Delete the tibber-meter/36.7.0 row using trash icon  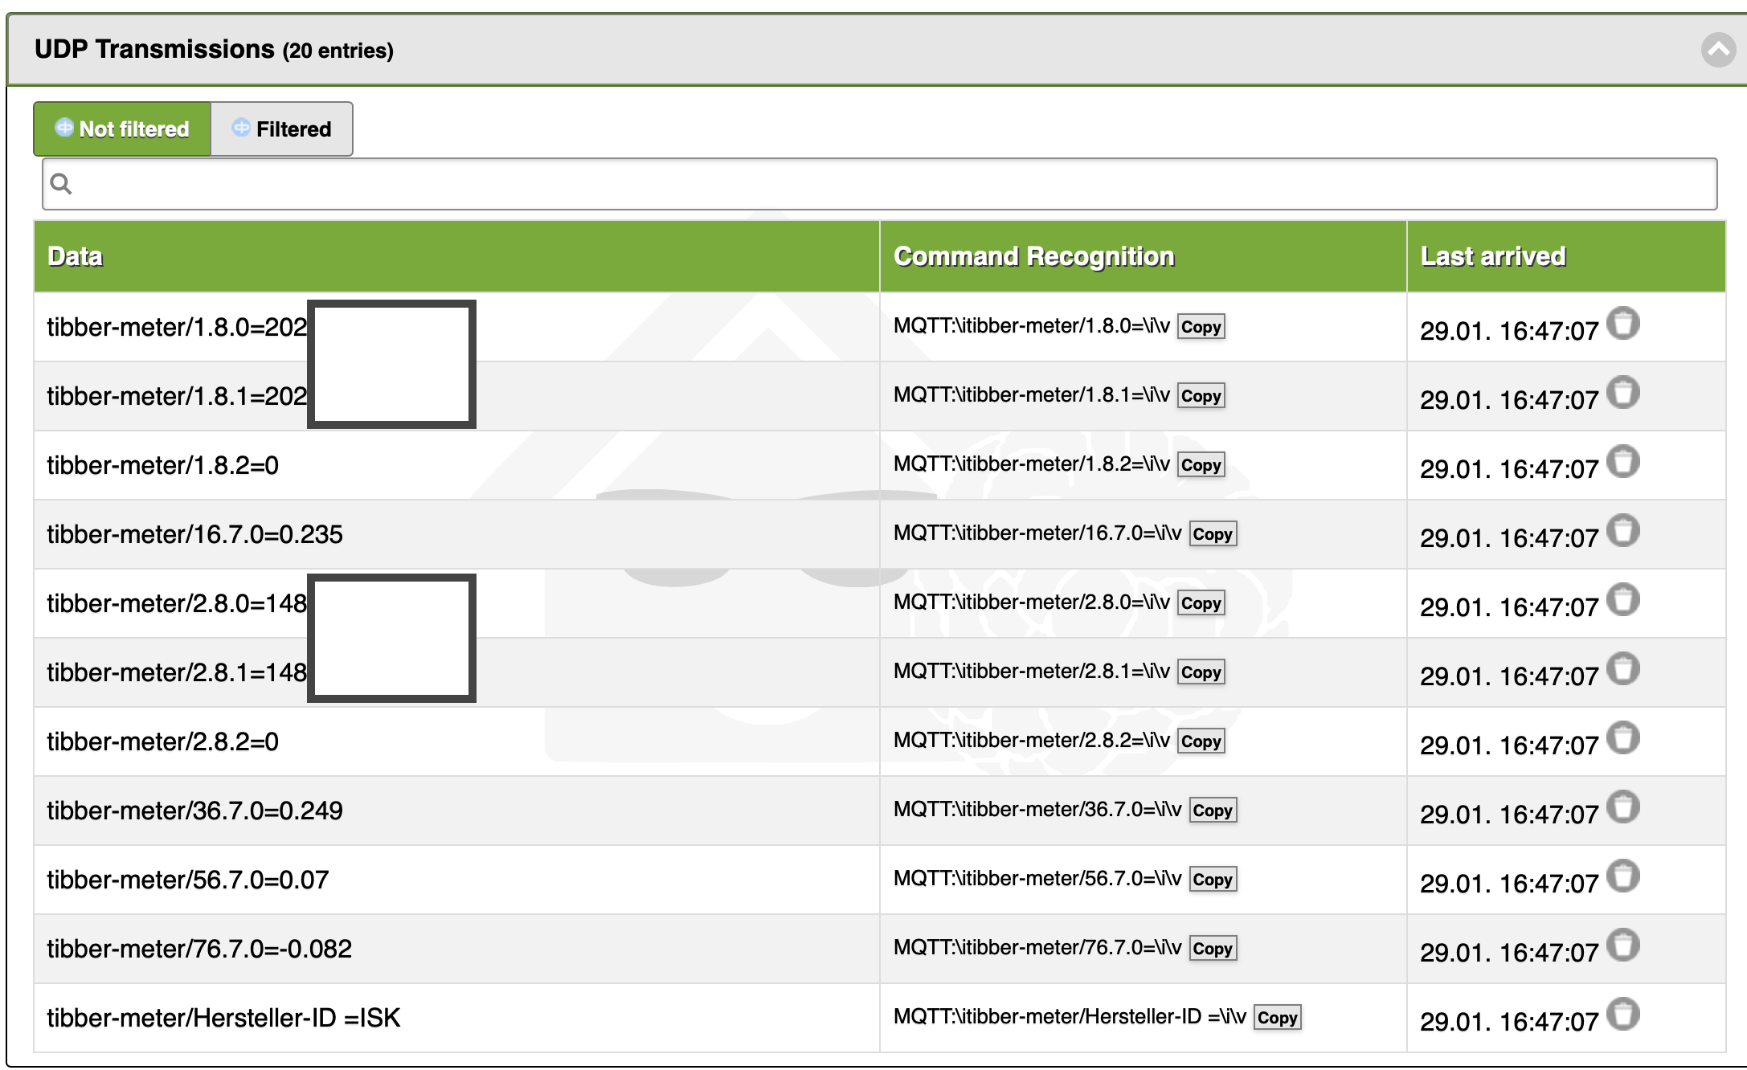pos(1622,808)
